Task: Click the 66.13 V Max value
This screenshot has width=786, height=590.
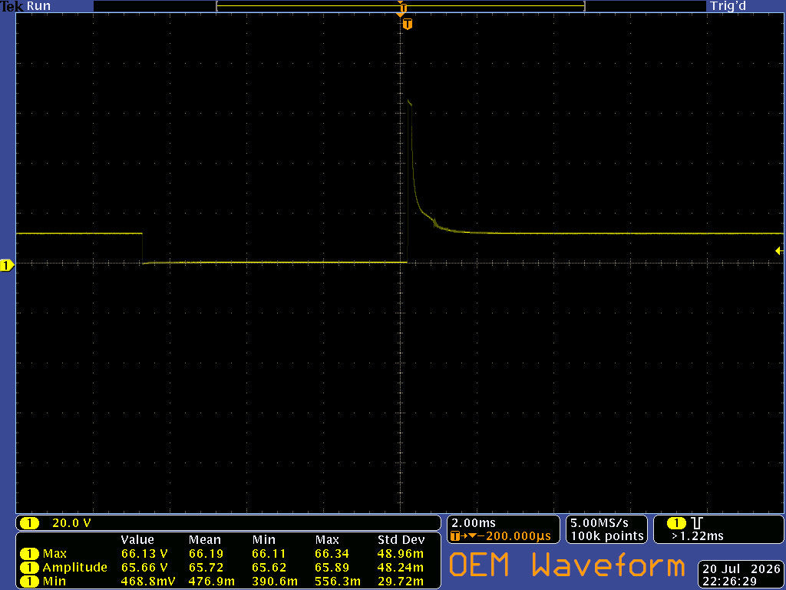Action: click(x=144, y=554)
